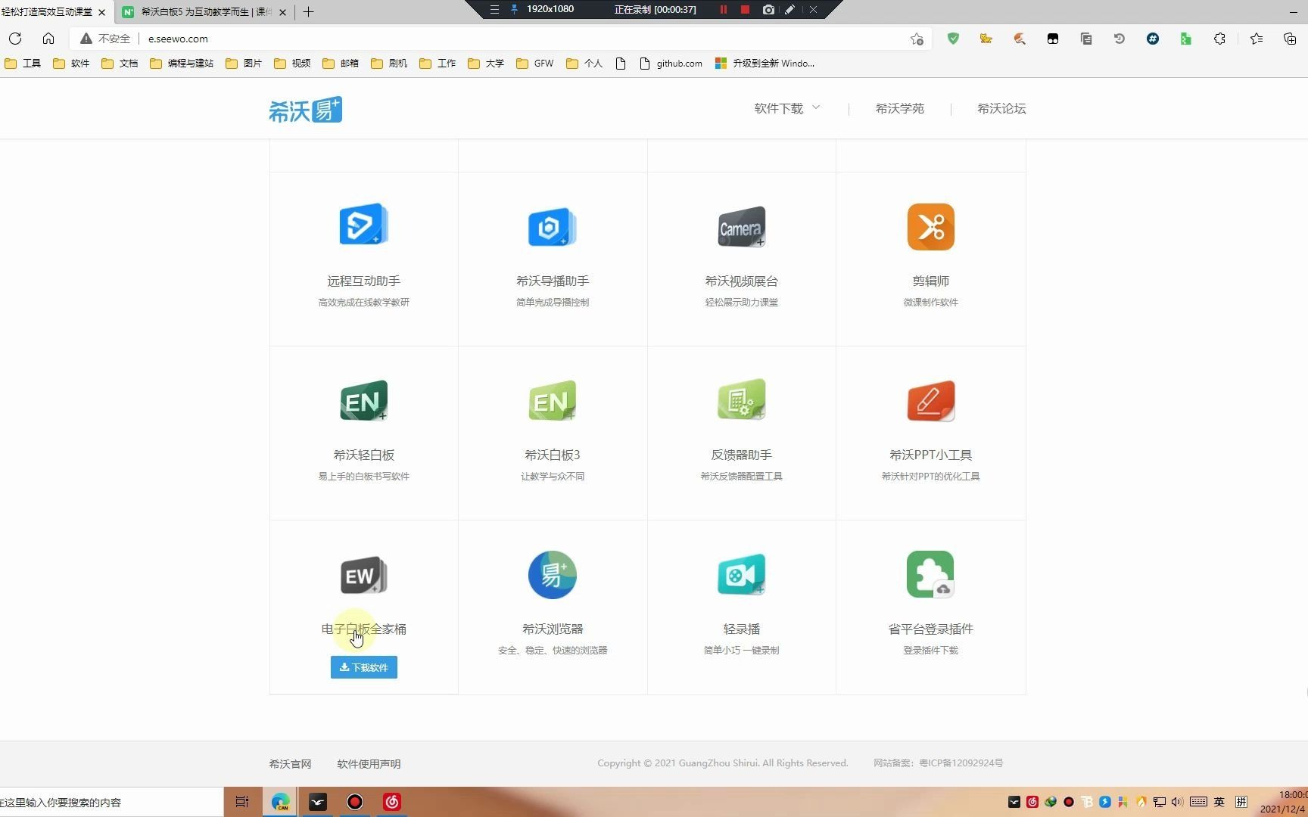This screenshot has height=817, width=1308.
Task: Open the 希沃论坛 nav link
Action: pyautogui.click(x=1001, y=108)
